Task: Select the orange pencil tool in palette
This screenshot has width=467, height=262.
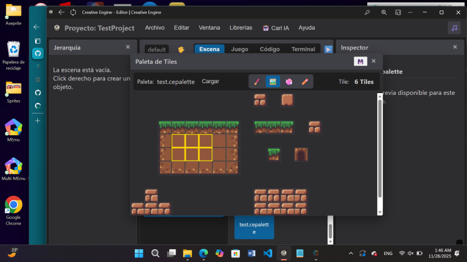Action: point(304,82)
